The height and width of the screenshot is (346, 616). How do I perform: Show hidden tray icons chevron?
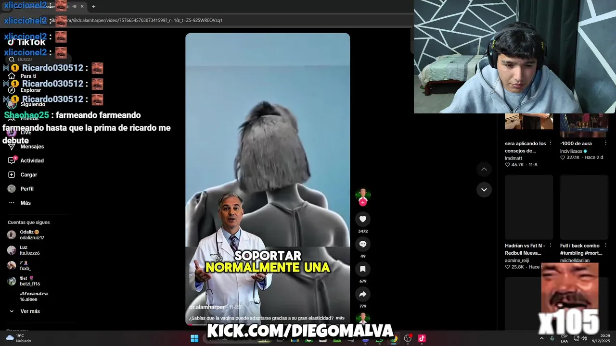tap(542, 338)
